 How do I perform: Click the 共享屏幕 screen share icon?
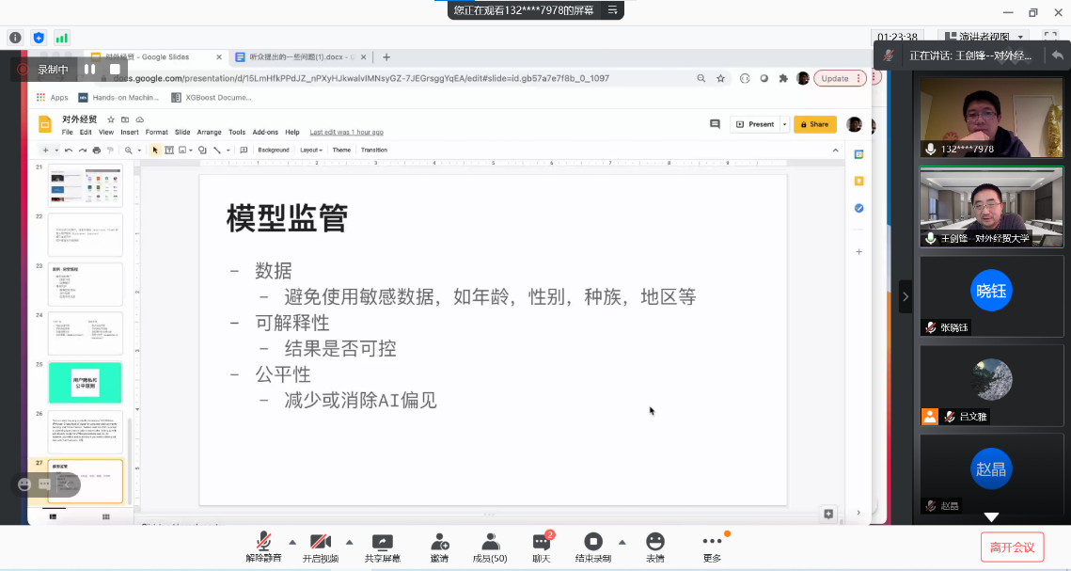click(382, 544)
